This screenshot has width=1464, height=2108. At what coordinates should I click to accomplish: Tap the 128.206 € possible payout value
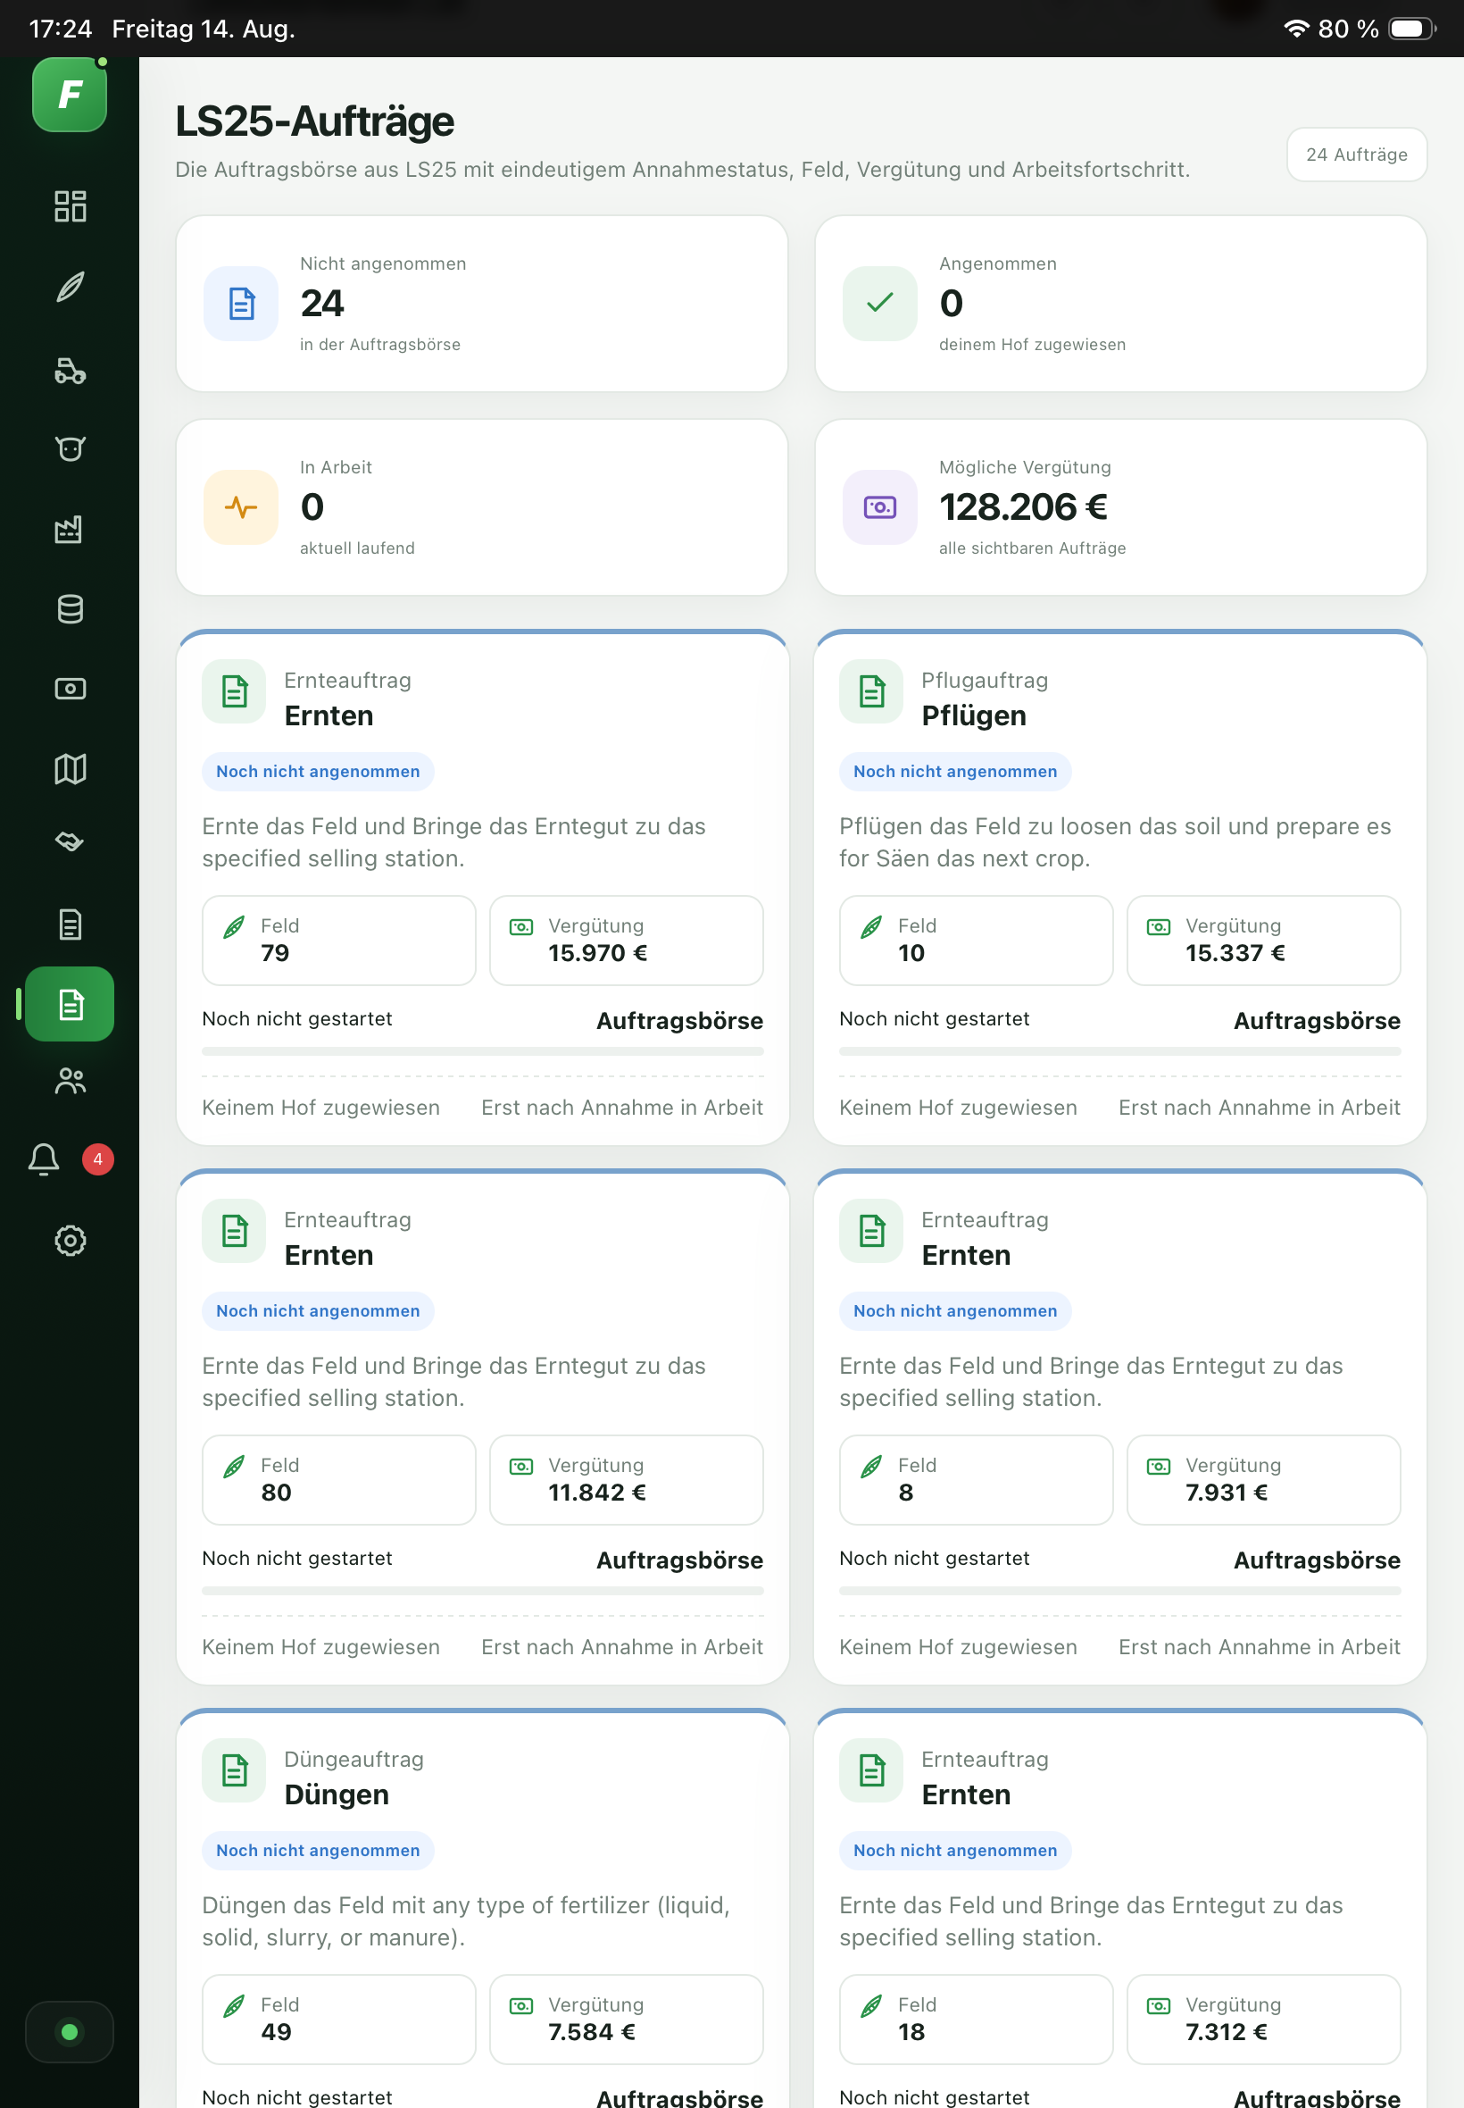1024,507
